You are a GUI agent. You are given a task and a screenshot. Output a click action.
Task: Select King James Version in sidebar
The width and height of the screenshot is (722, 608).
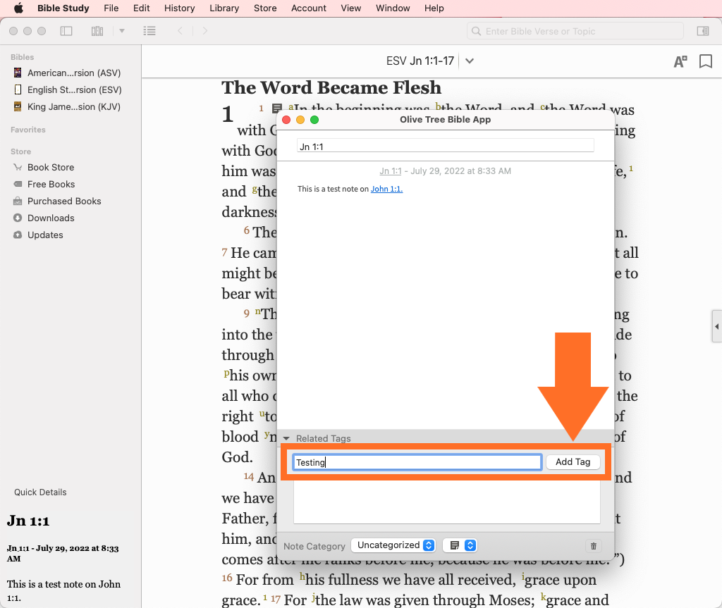coord(73,106)
